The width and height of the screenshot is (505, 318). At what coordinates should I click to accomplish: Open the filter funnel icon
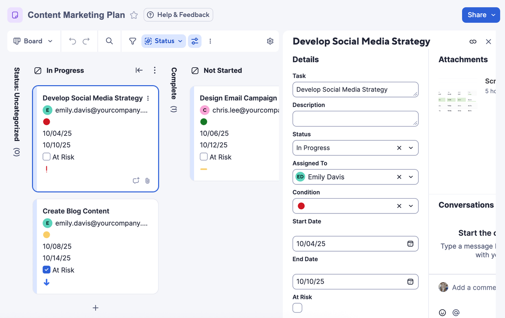(x=132, y=41)
